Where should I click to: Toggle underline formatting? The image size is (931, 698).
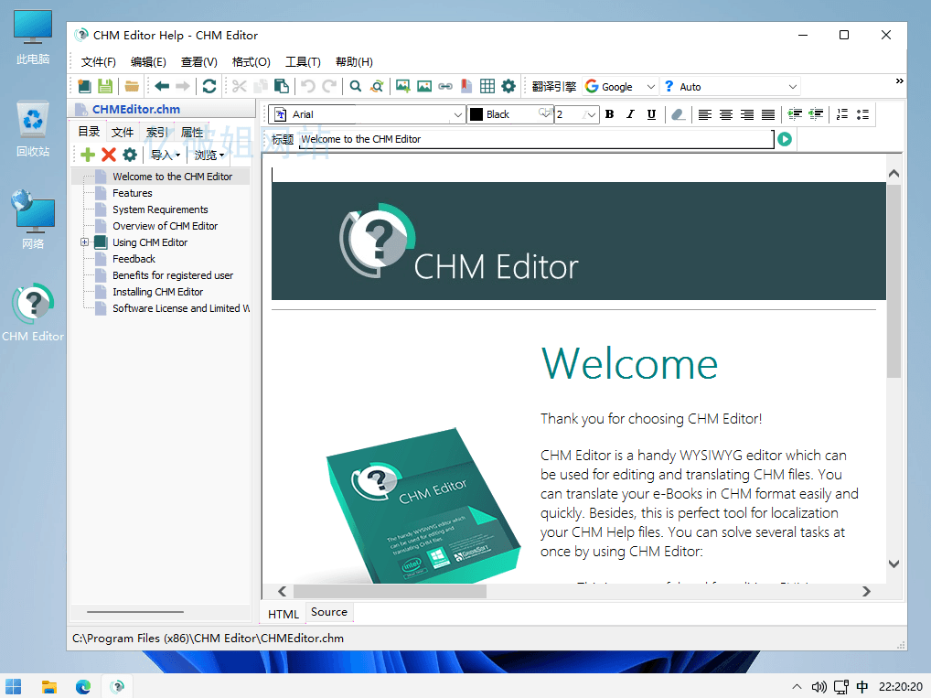point(651,114)
